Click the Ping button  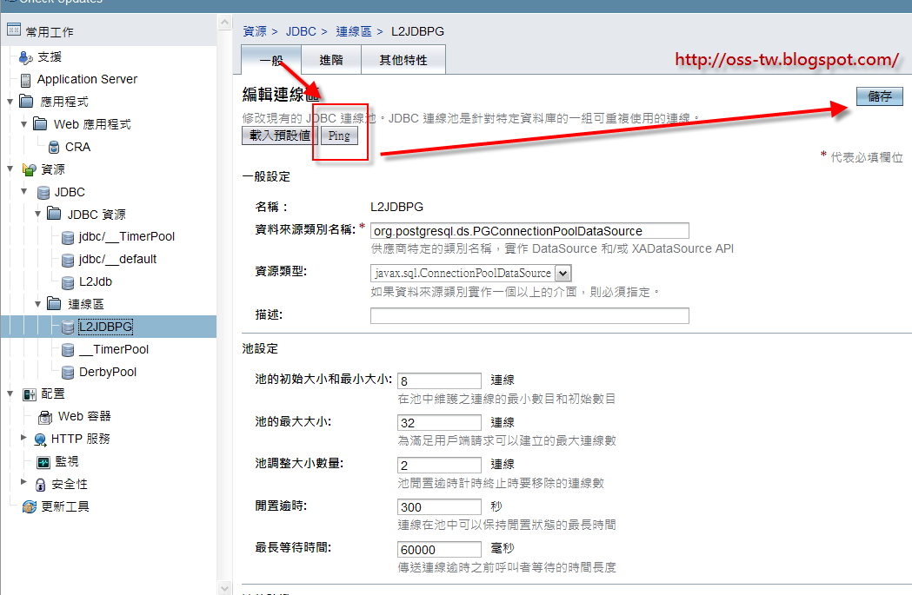(x=339, y=136)
